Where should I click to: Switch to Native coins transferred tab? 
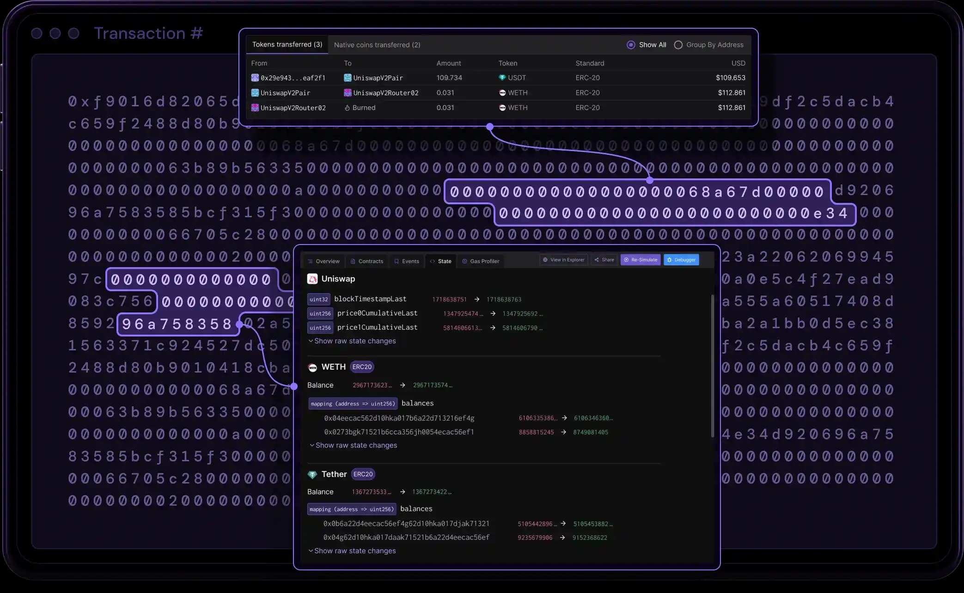pyautogui.click(x=377, y=45)
